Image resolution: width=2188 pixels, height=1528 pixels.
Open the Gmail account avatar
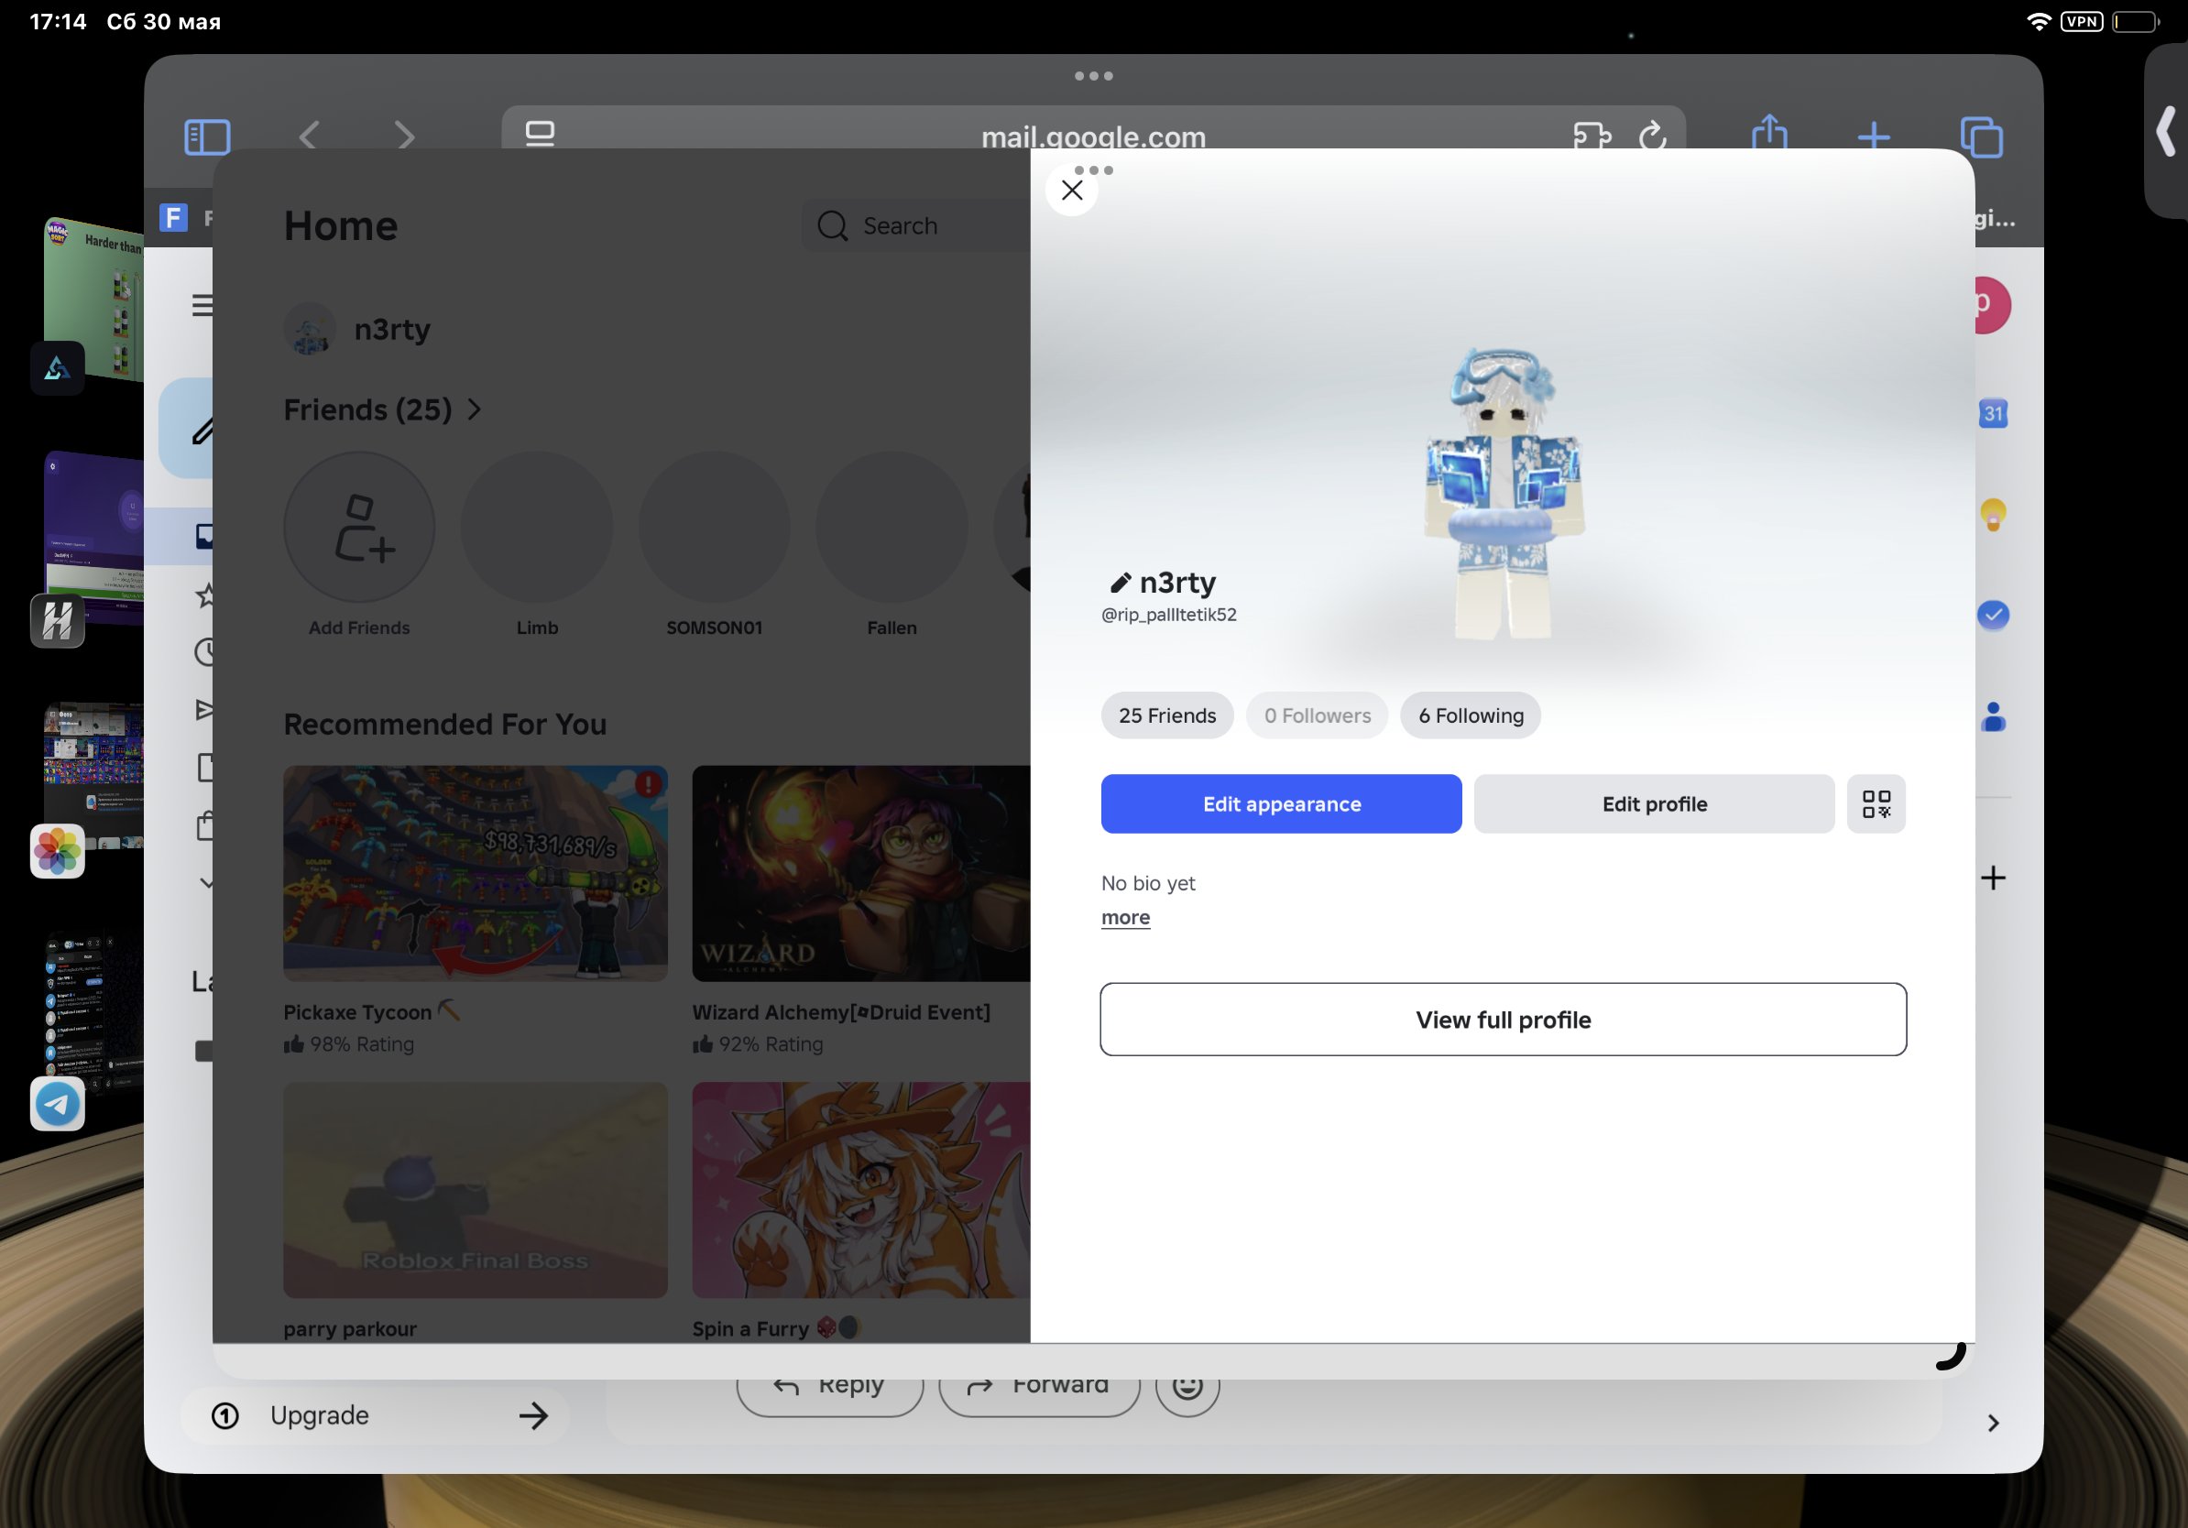[1992, 305]
